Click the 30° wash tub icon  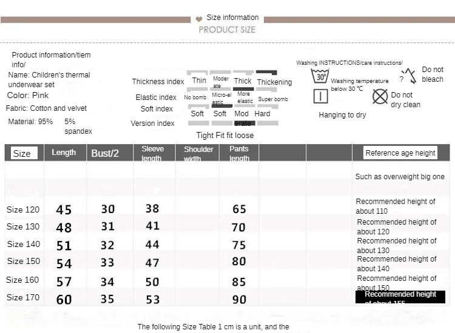[320, 76]
